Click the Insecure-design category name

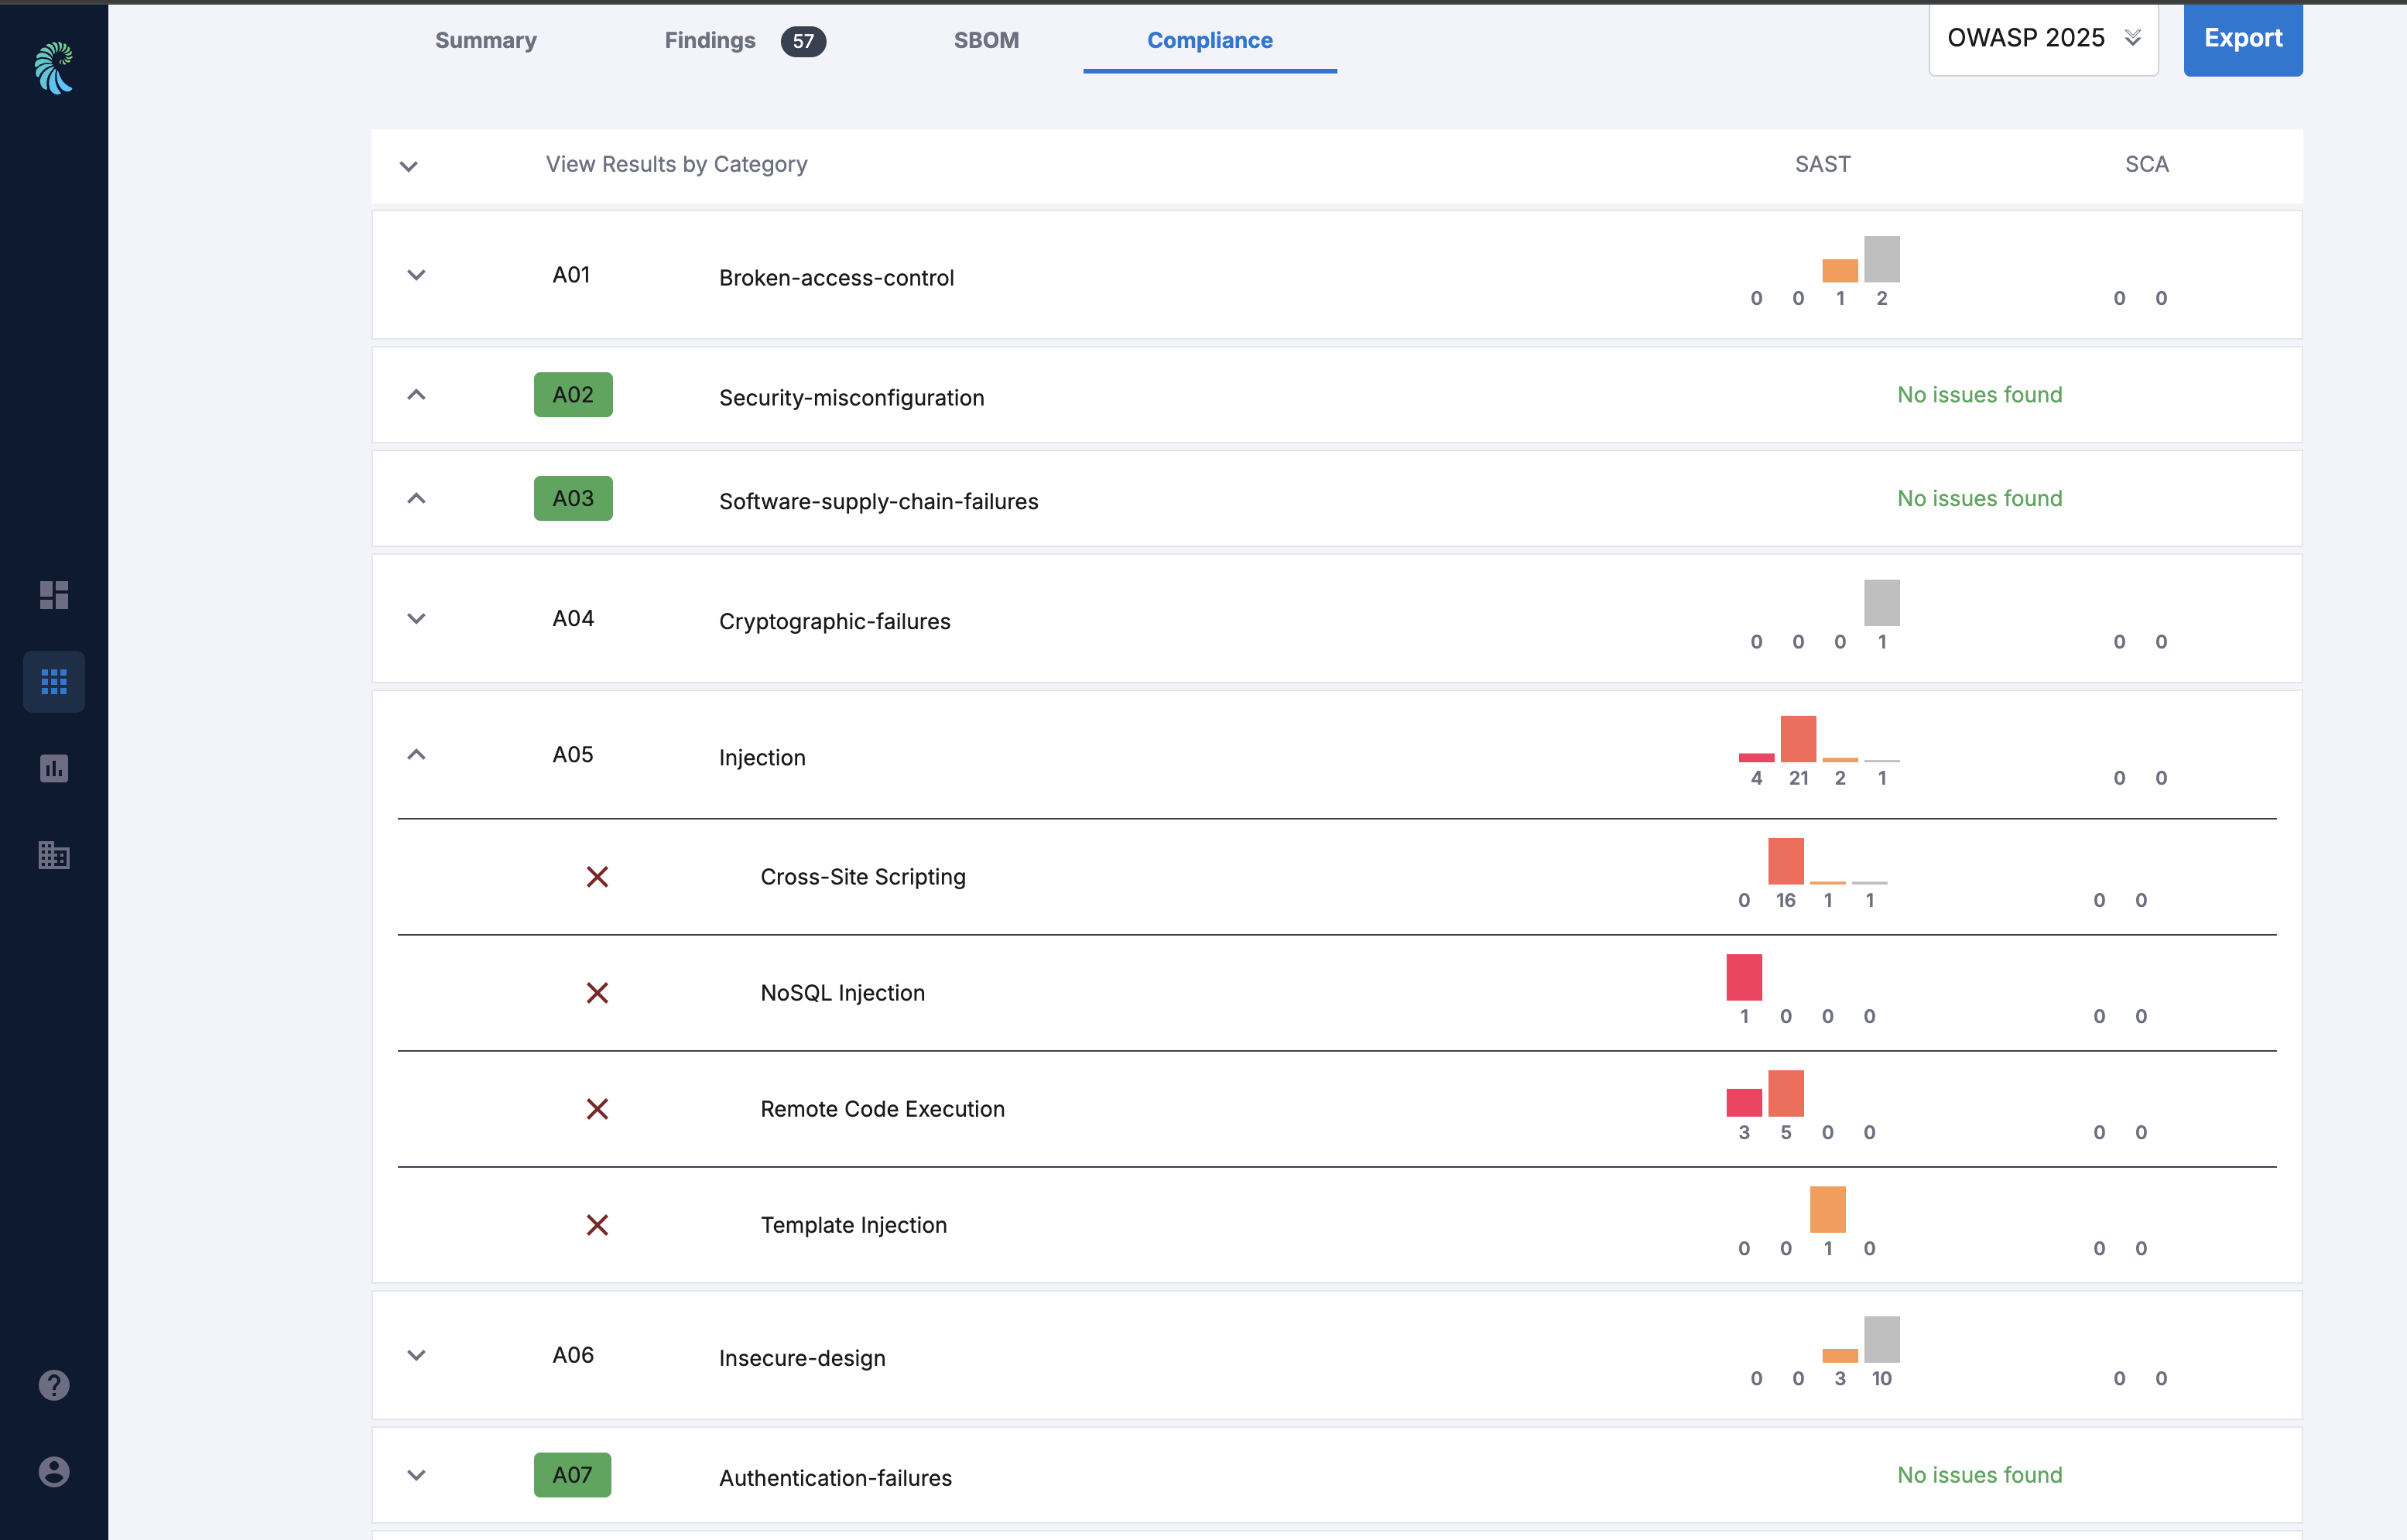(x=802, y=1358)
